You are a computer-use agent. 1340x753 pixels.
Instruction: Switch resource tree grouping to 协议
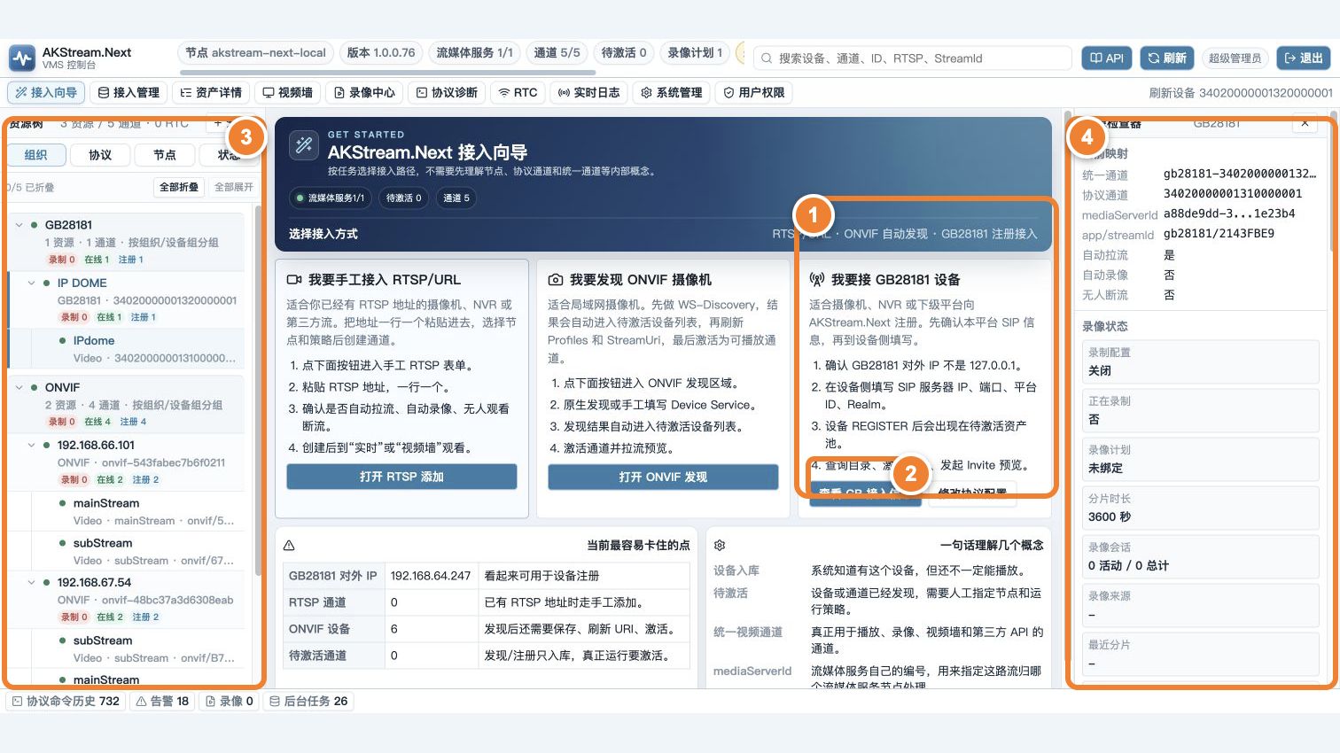(100, 155)
